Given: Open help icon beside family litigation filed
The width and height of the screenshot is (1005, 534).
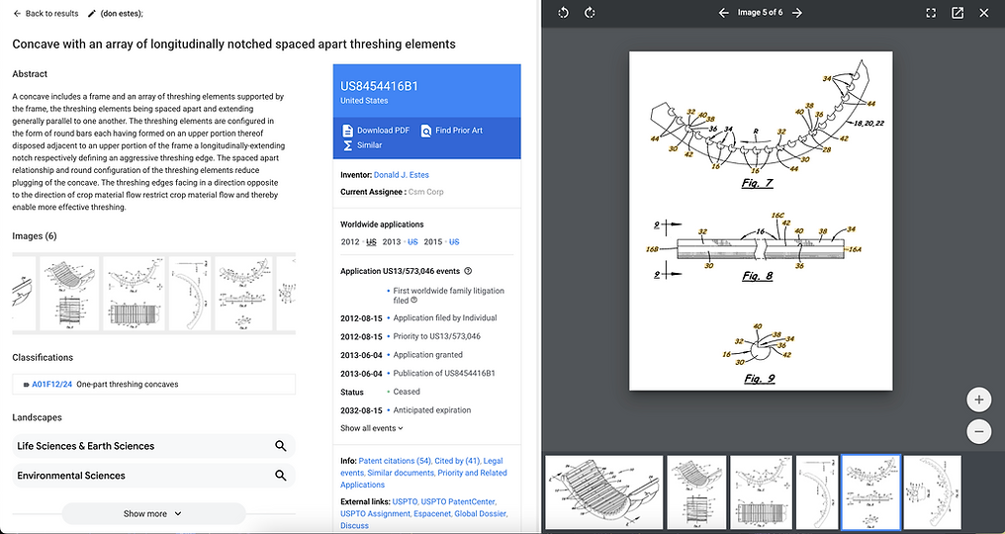Looking at the screenshot, I should point(414,300).
